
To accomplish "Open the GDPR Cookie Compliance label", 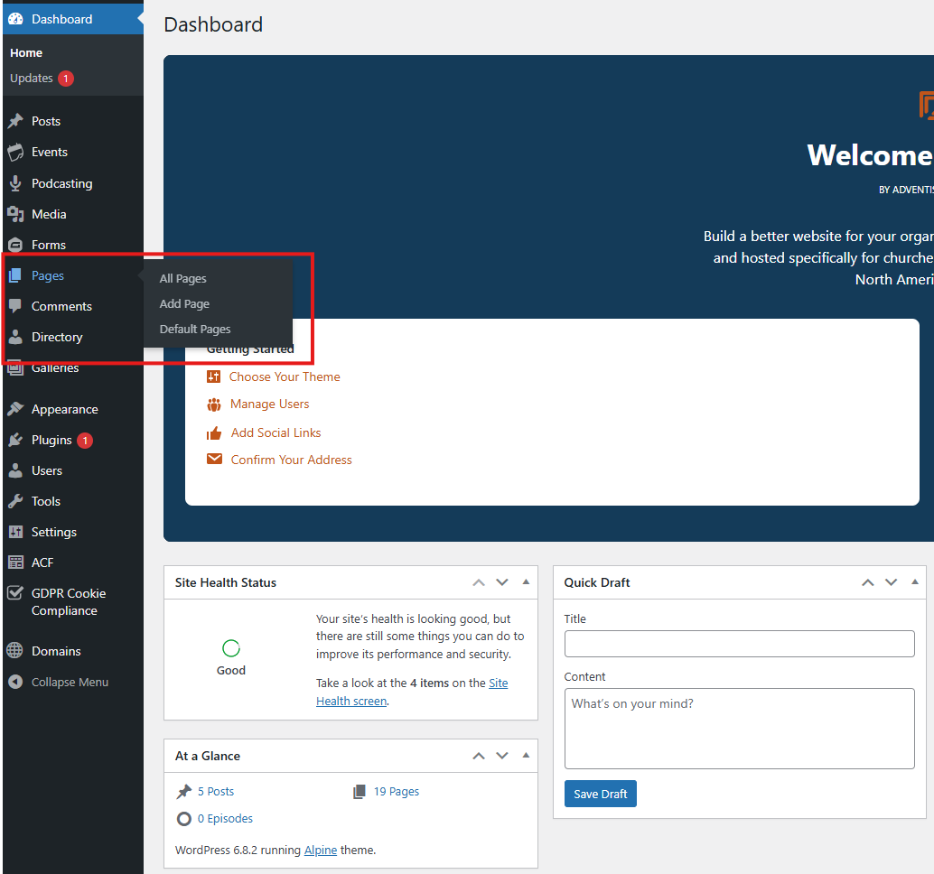I will pyautogui.click(x=69, y=602).
